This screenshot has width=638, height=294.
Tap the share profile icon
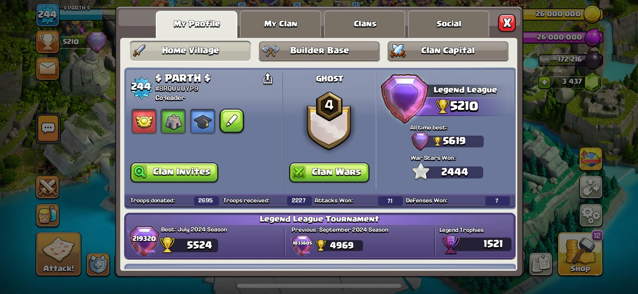(267, 78)
